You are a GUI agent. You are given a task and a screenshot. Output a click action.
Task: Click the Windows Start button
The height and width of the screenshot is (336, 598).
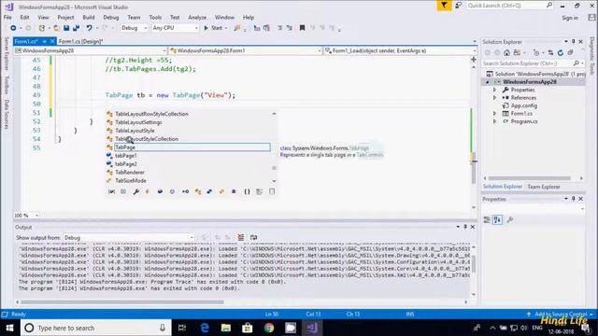[x=10, y=328]
